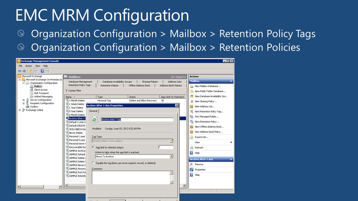The image size is (358, 201).
Task: Click Help icon under Archive After 1 day
Action: (192, 175)
